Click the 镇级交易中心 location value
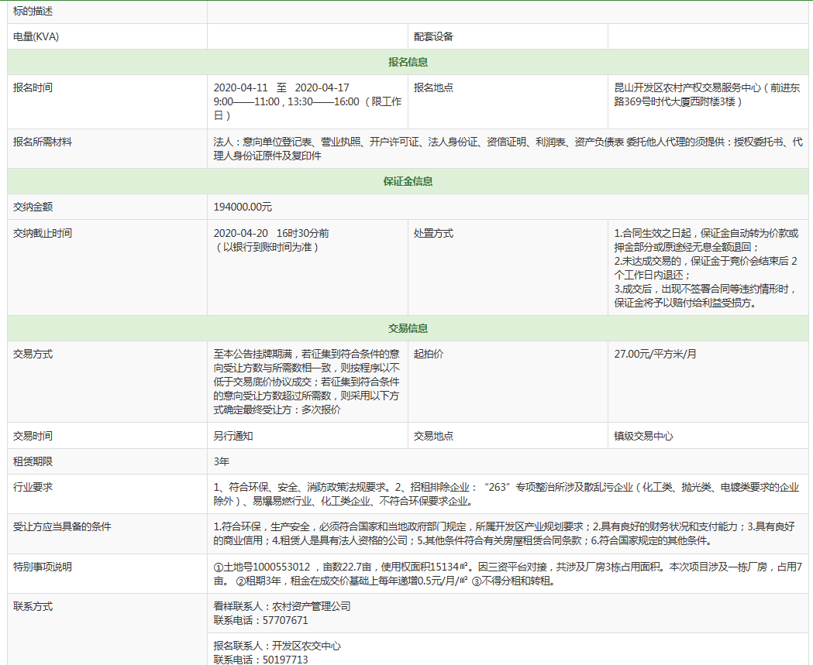 point(643,436)
